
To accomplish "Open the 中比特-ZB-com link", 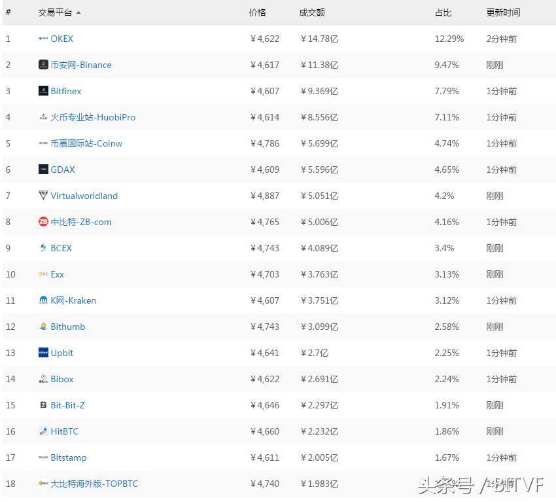I will [x=81, y=222].
